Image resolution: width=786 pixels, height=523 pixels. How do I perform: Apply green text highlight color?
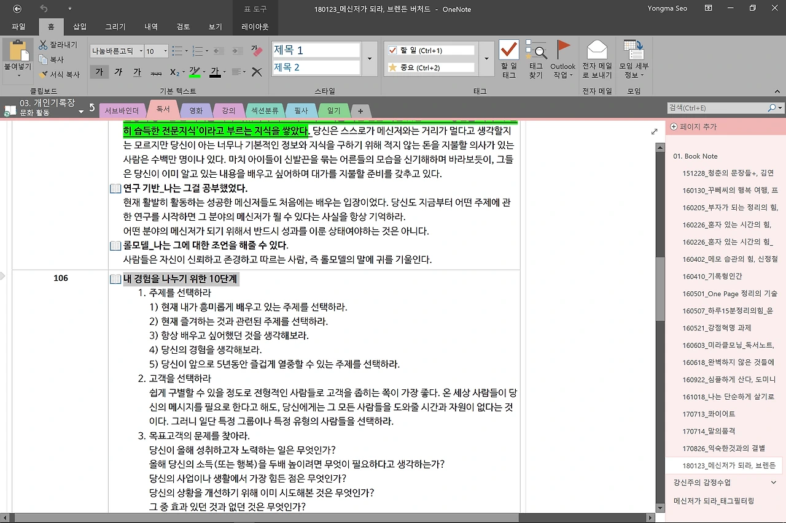[195, 72]
